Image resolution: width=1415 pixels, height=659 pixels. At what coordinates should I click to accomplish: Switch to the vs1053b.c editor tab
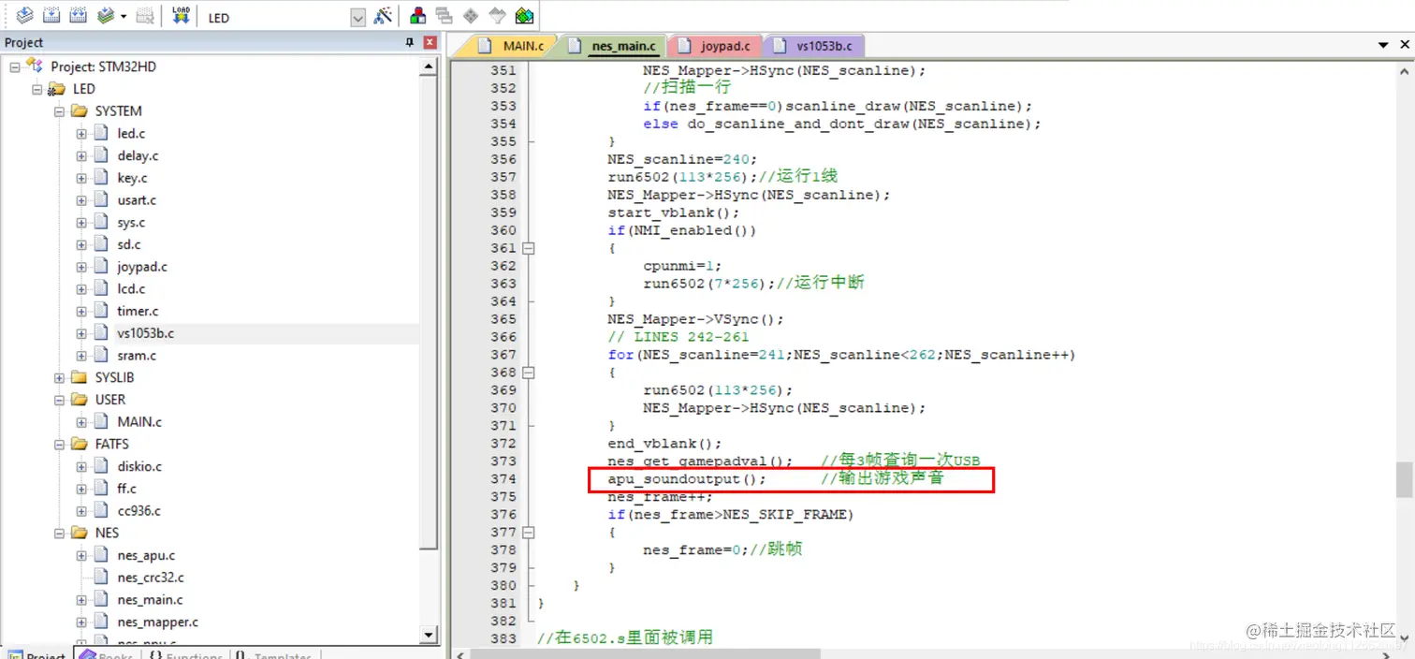[814, 46]
